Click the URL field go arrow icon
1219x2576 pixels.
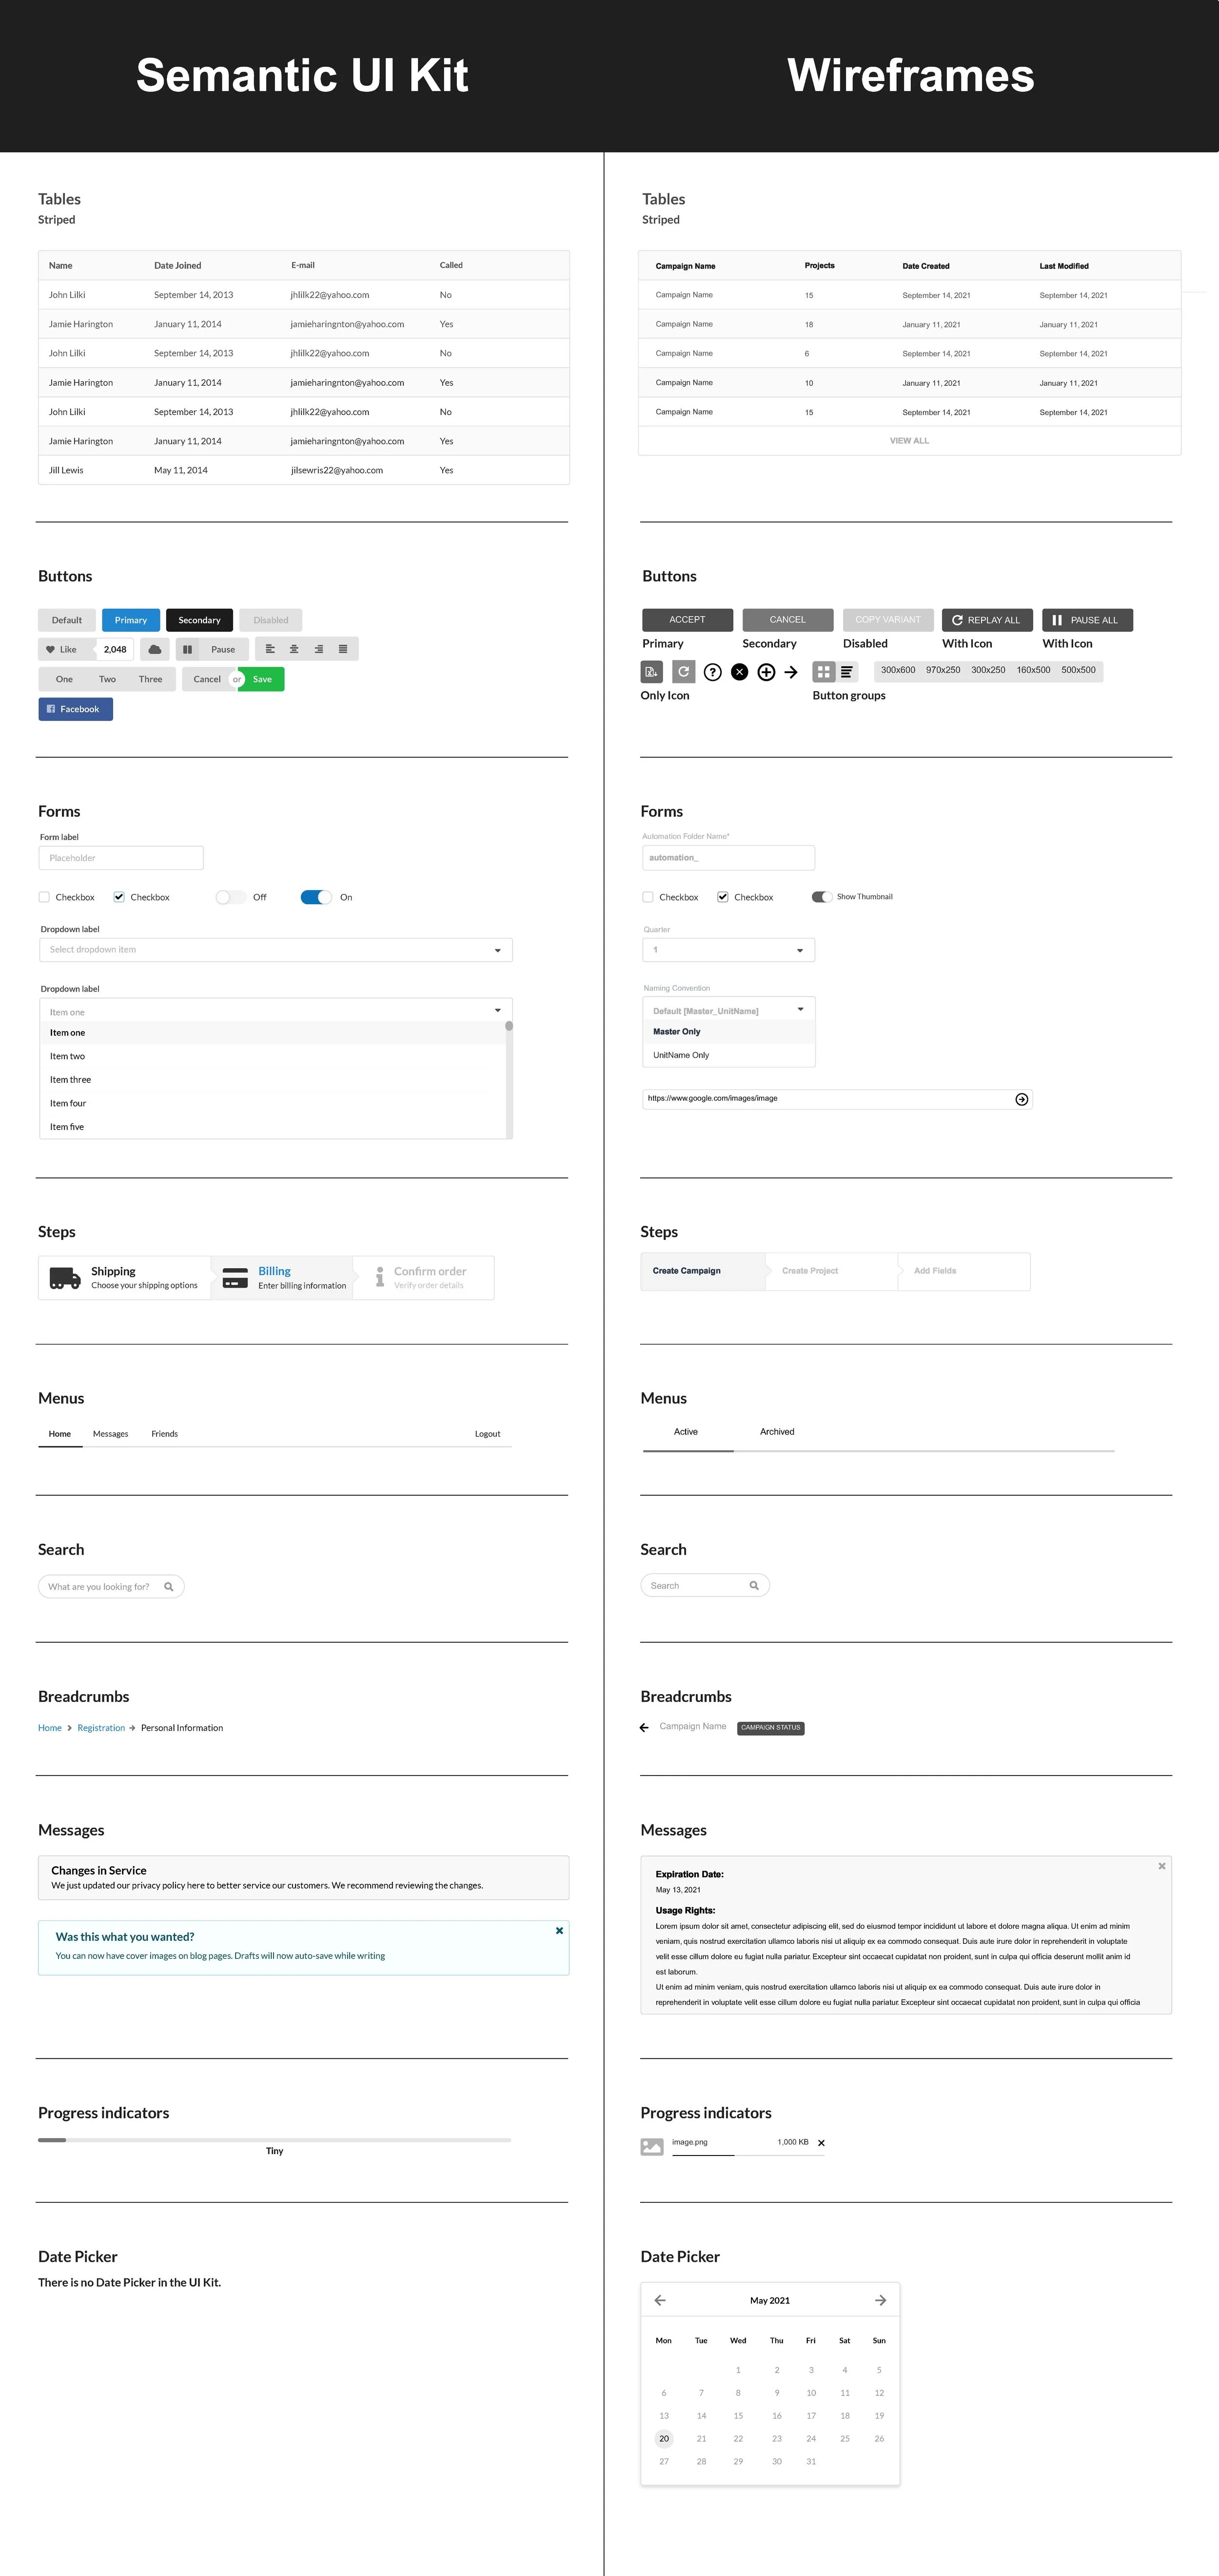click(1021, 1099)
